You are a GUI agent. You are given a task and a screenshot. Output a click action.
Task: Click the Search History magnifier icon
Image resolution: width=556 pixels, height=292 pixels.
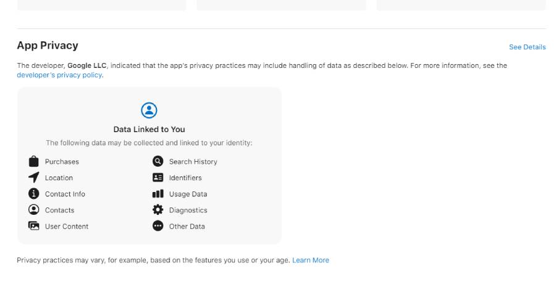pos(158,162)
